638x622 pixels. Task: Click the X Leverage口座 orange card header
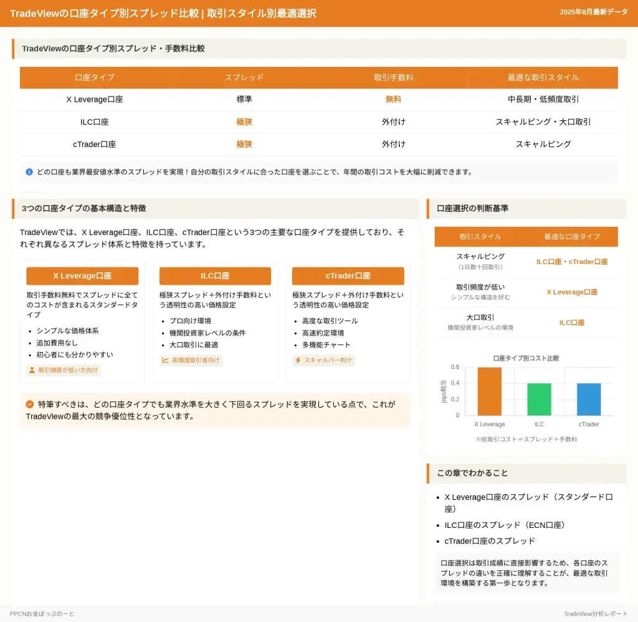[82, 276]
